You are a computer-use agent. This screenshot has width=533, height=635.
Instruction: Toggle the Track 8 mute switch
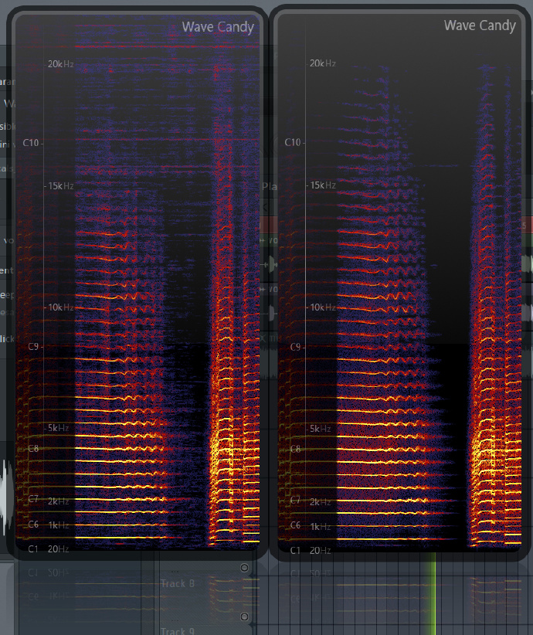(245, 569)
